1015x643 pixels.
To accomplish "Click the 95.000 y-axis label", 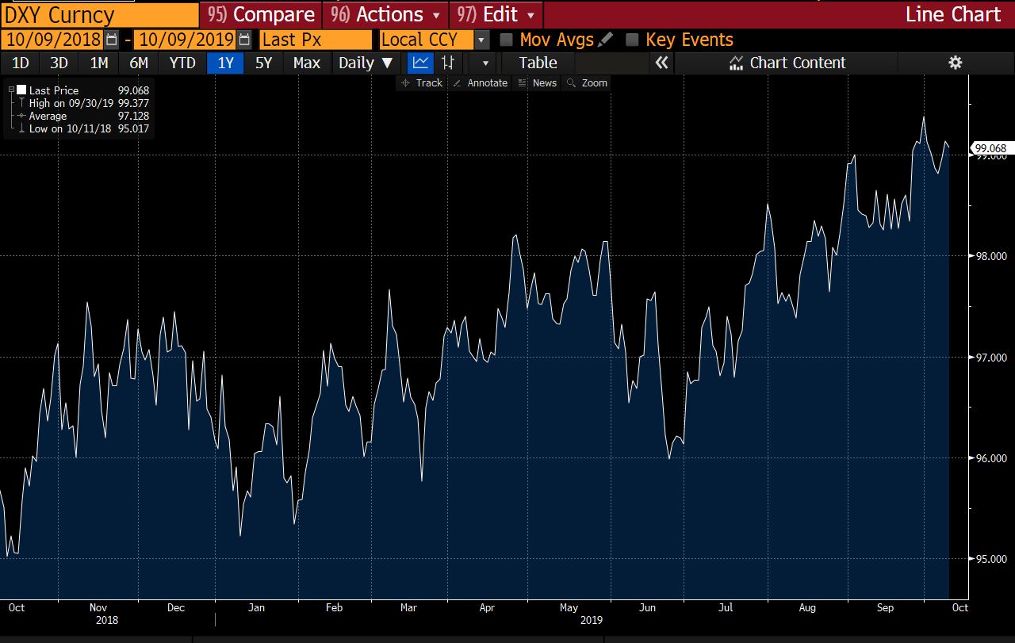I will (991, 559).
